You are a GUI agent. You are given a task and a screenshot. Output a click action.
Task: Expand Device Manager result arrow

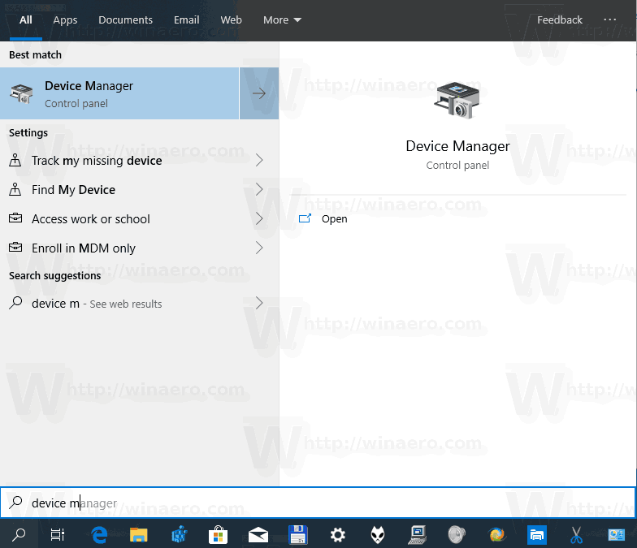(259, 93)
